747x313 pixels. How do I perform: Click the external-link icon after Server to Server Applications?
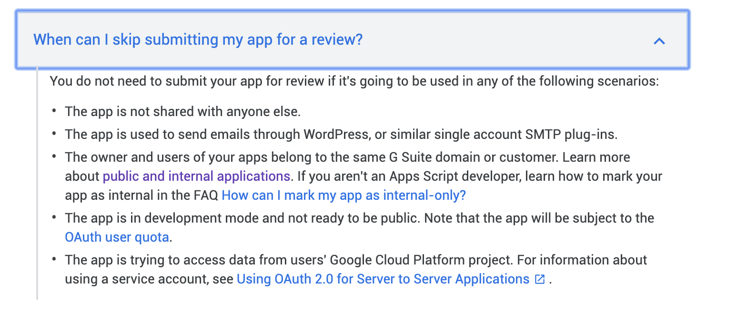[x=540, y=279]
